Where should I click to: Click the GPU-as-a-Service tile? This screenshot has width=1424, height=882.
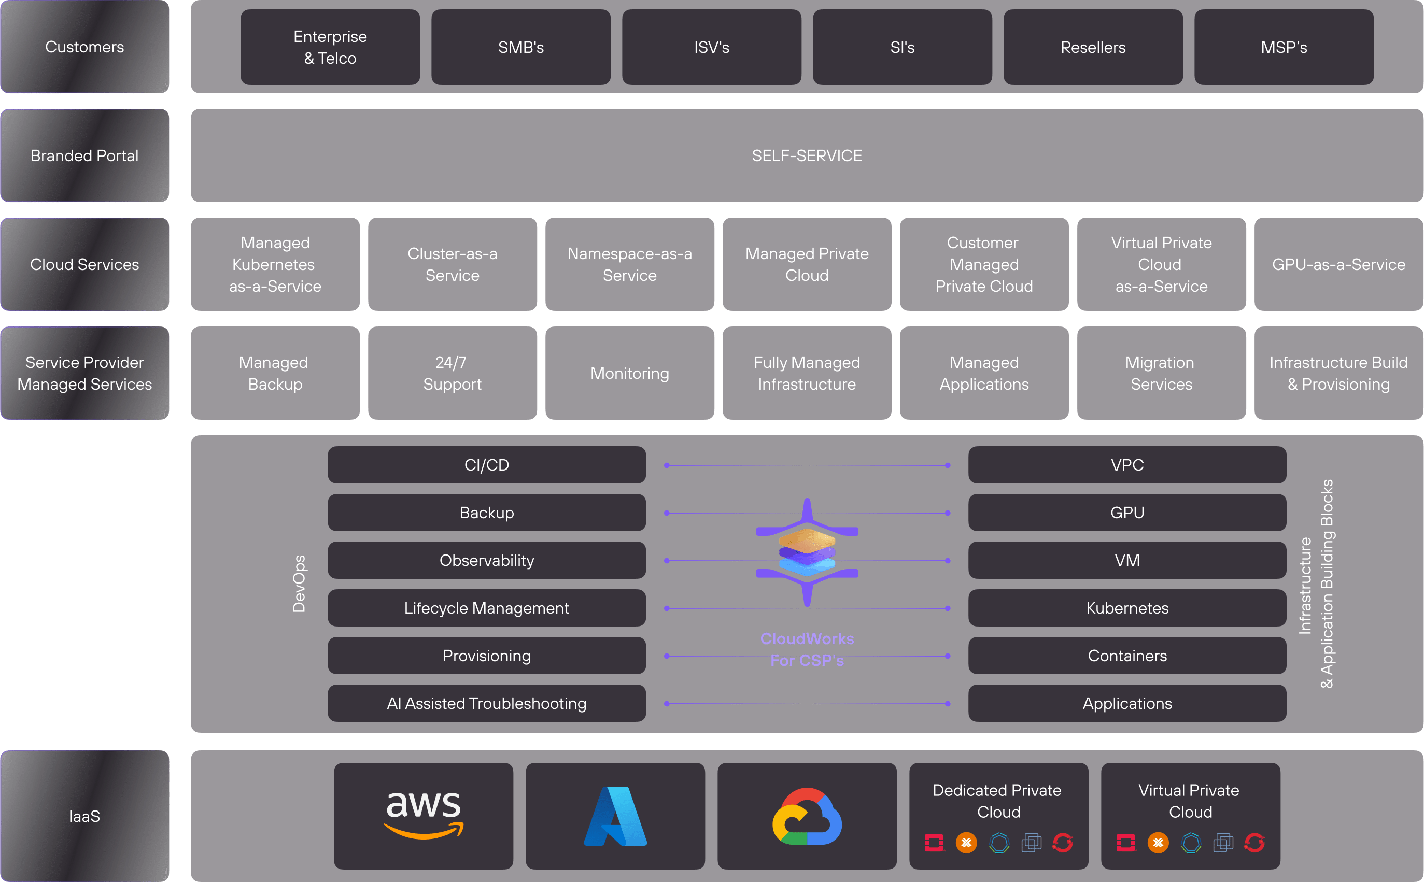(1338, 264)
